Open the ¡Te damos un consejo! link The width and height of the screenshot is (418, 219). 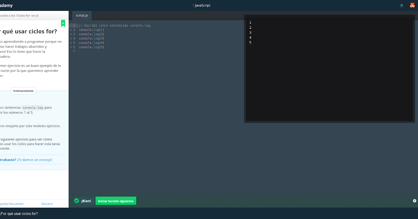pos(35,160)
